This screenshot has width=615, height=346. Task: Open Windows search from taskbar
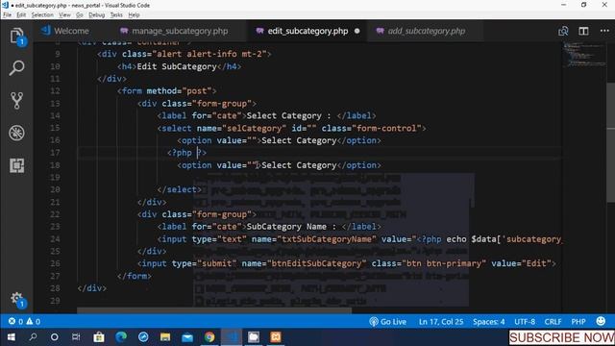[33, 337]
